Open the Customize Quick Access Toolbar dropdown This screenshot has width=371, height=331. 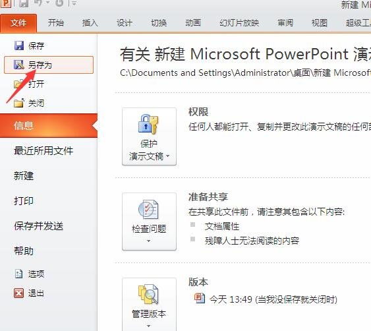pyautogui.click(x=74, y=3)
